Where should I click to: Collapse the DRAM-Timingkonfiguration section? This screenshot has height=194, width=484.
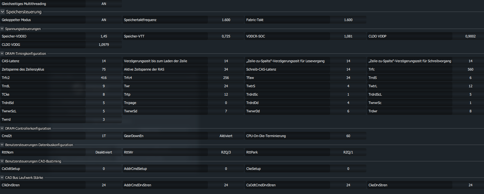tap(2, 54)
